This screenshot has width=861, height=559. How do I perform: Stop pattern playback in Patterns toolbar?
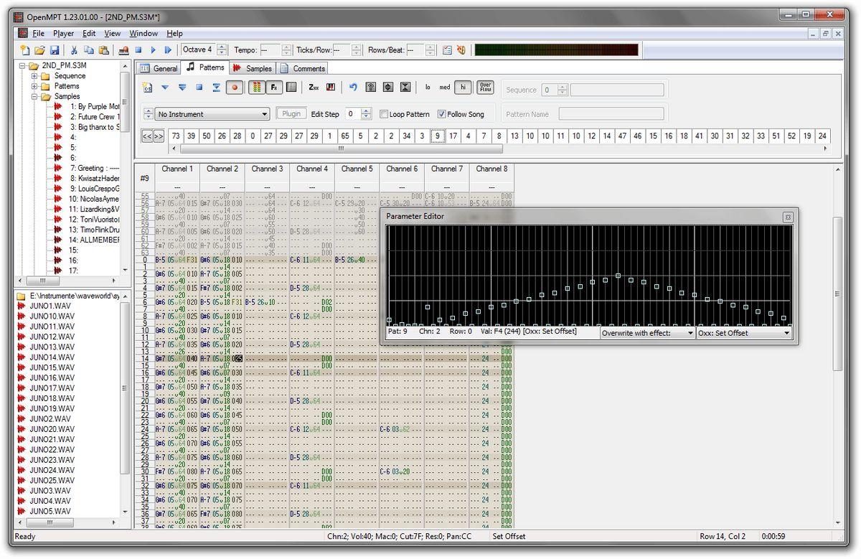[x=199, y=88]
